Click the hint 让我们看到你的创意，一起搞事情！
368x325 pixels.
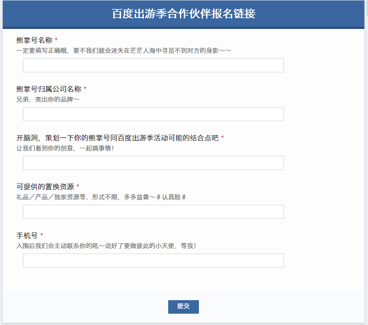point(65,148)
